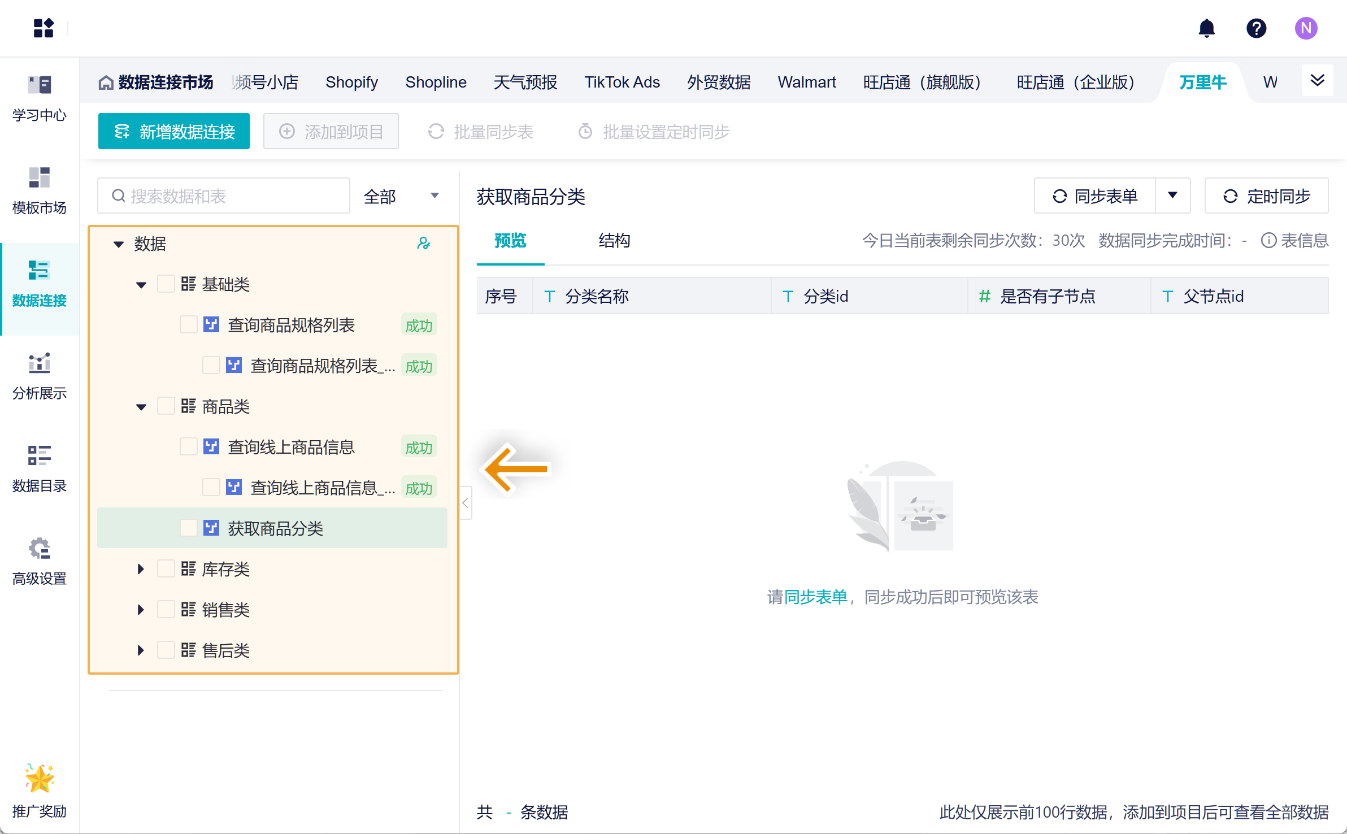Expand the 库存类 tree node
The width and height of the screenshot is (1347, 834).
pyautogui.click(x=141, y=569)
